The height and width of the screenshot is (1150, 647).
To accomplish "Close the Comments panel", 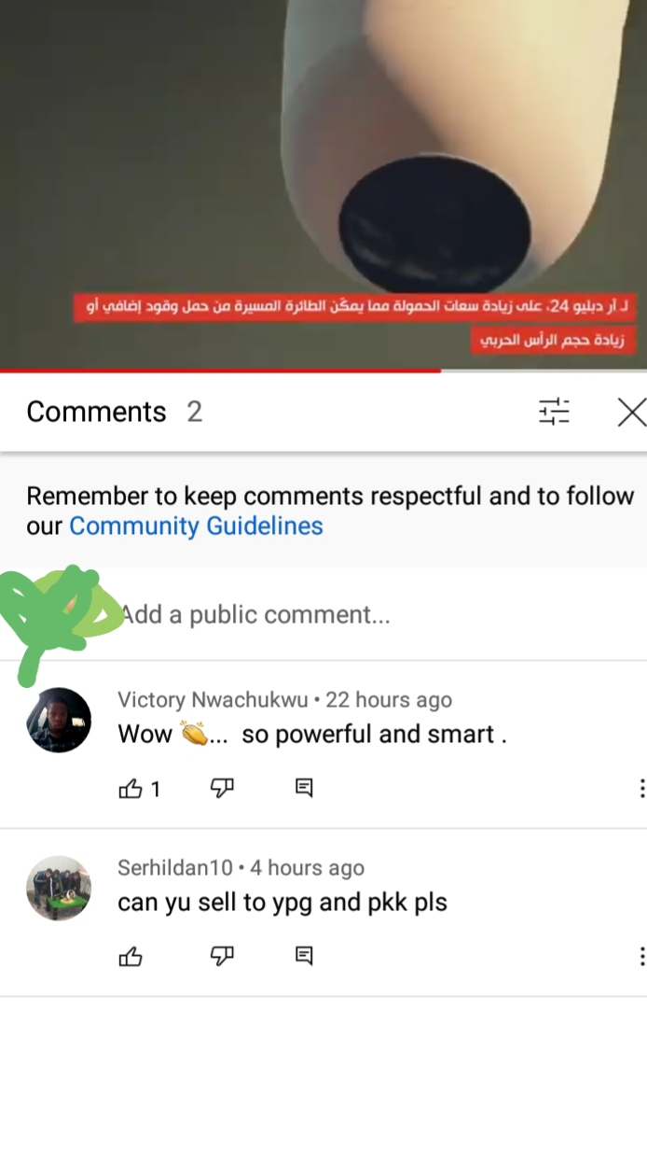I will pos(632,412).
